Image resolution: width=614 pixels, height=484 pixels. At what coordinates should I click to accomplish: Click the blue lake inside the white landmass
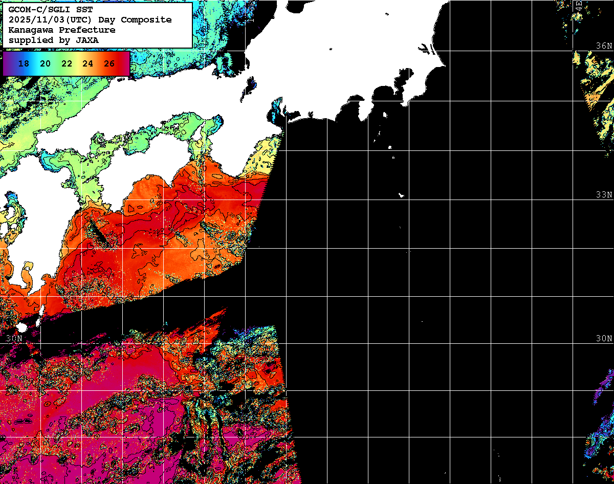pyautogui.click(x=251, y=84)
